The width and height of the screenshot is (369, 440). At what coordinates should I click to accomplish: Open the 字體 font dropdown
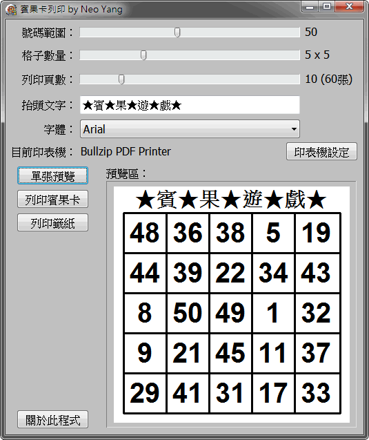pos(190,128)
